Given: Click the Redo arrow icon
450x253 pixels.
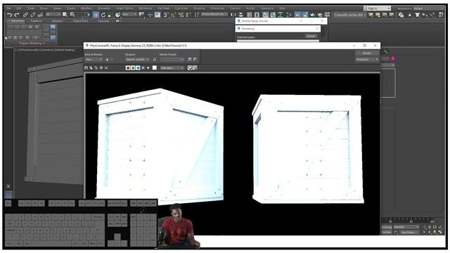Looking at the screenshot, I should tap(17, 15).
